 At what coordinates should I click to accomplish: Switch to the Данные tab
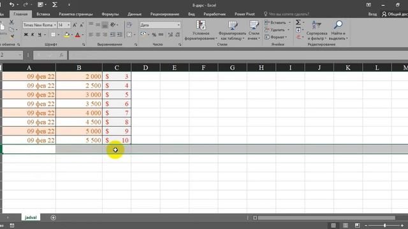(135, 14)
